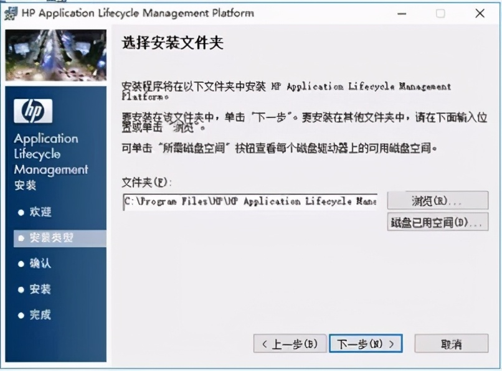This screenshot has width=502, height=371.
Task: Focus the 文件夹 install path field
Action: pyautogui.click(x=250, y=202)
